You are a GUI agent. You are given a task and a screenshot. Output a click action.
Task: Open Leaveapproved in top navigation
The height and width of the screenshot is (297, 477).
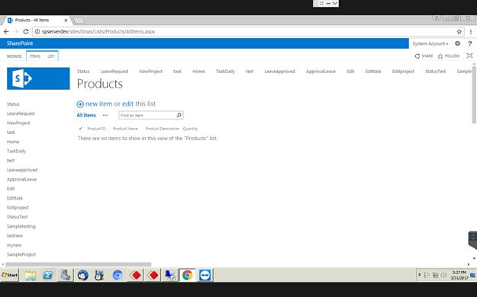[279, 72]
